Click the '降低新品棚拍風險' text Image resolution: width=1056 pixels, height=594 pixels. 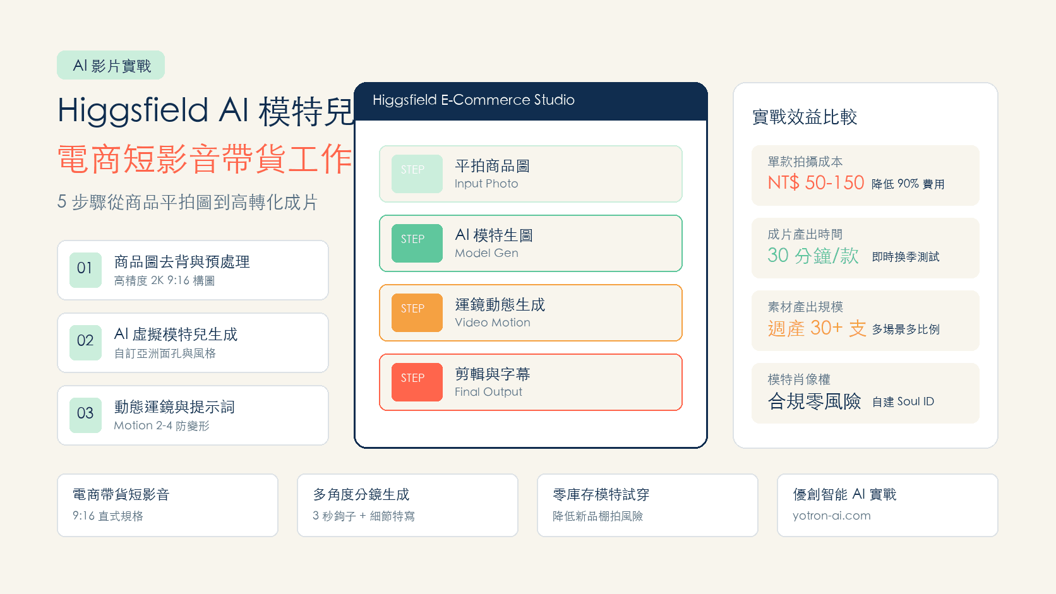[x=597, y=516]
